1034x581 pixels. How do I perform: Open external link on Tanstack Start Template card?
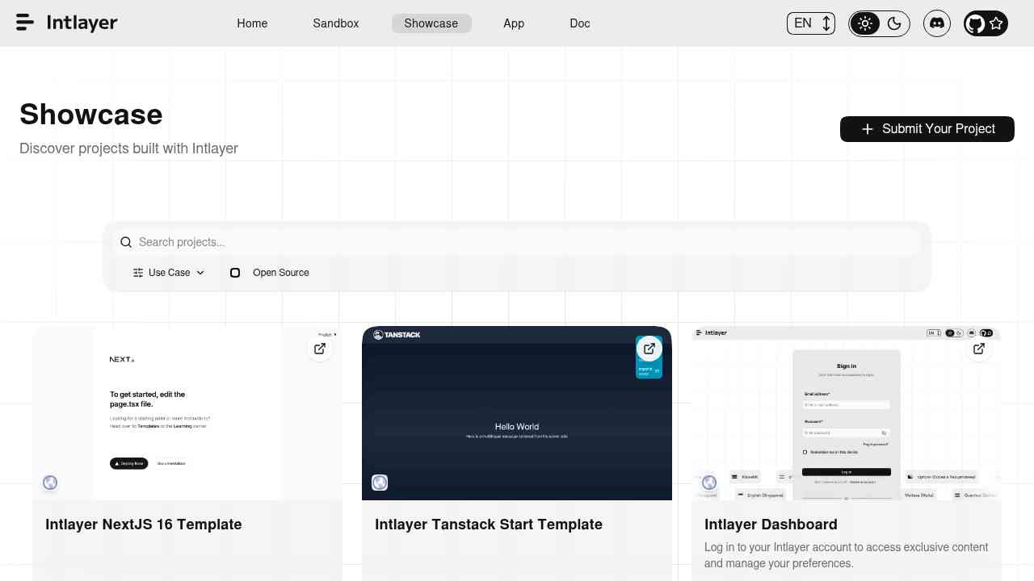pos(649,349)
